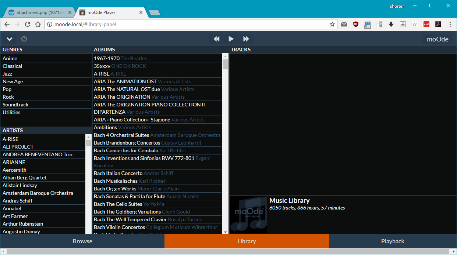Click the albums list scrollbar thumb
457x255 pixels.
pyautogui.click(x=226, y=65)
